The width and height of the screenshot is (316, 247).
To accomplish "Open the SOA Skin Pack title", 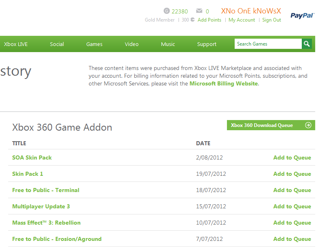I will pos(32,157).
